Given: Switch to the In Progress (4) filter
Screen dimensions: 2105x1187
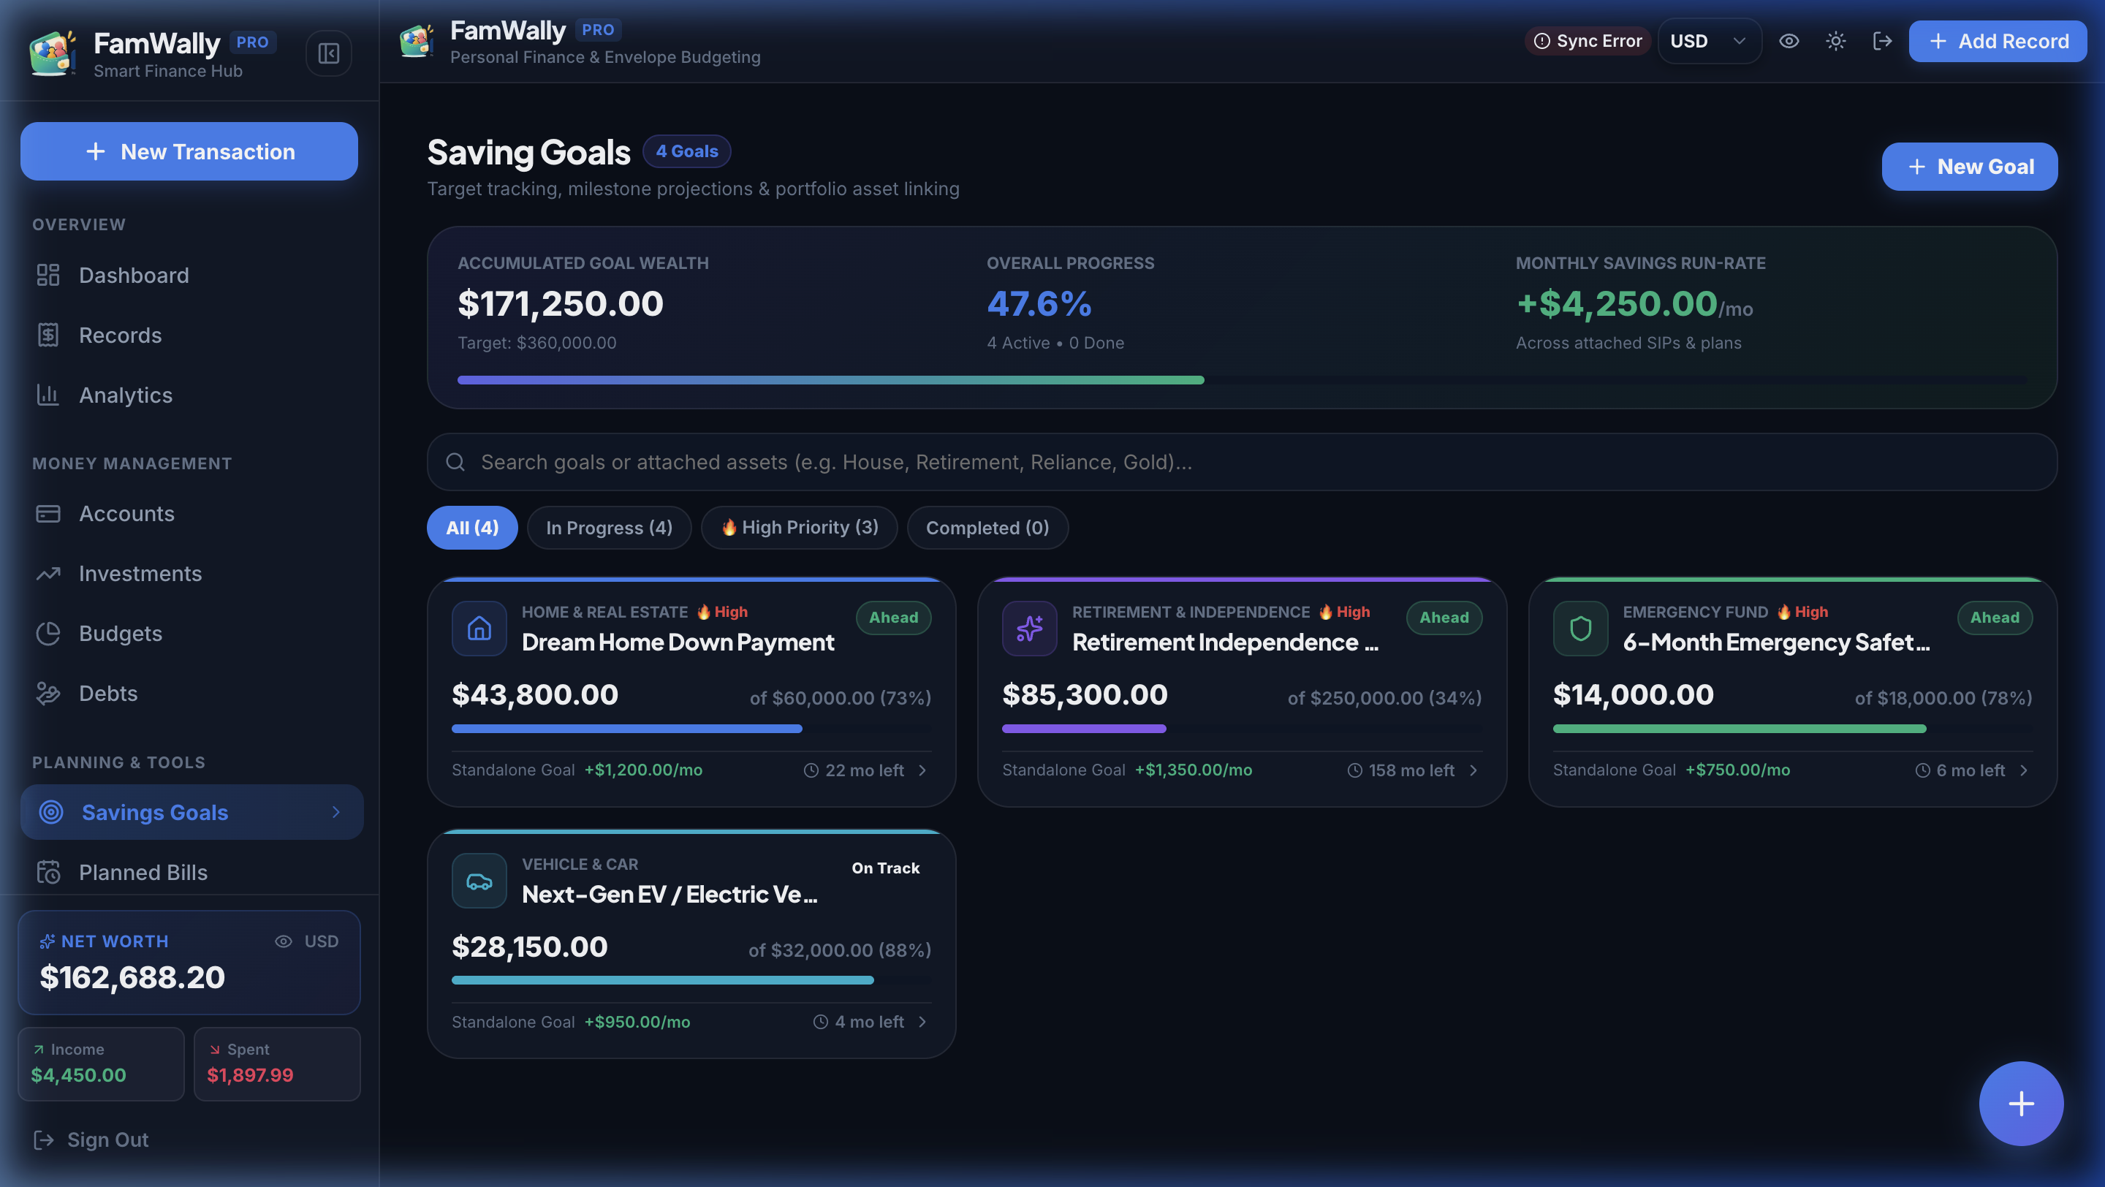Looking at the screenshot, I should [x=610, y=528].
